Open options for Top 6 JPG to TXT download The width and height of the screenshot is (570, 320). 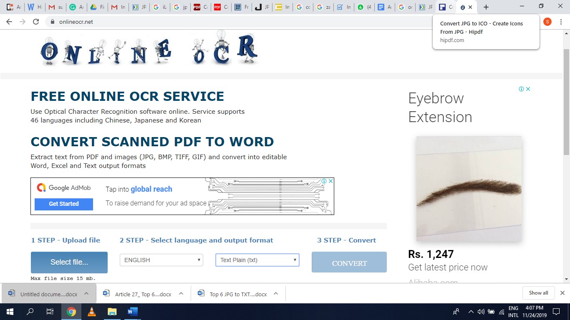[x=276, y=293]
